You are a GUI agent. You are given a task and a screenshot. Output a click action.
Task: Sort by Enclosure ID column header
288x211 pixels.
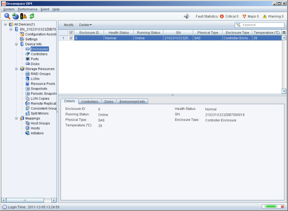pos(89,33)
